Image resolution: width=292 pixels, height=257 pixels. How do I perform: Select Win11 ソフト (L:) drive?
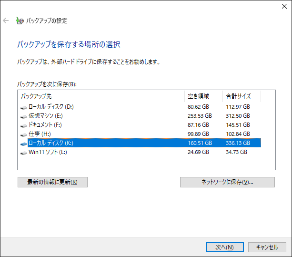pyautogui.click(x=141, y=152)
